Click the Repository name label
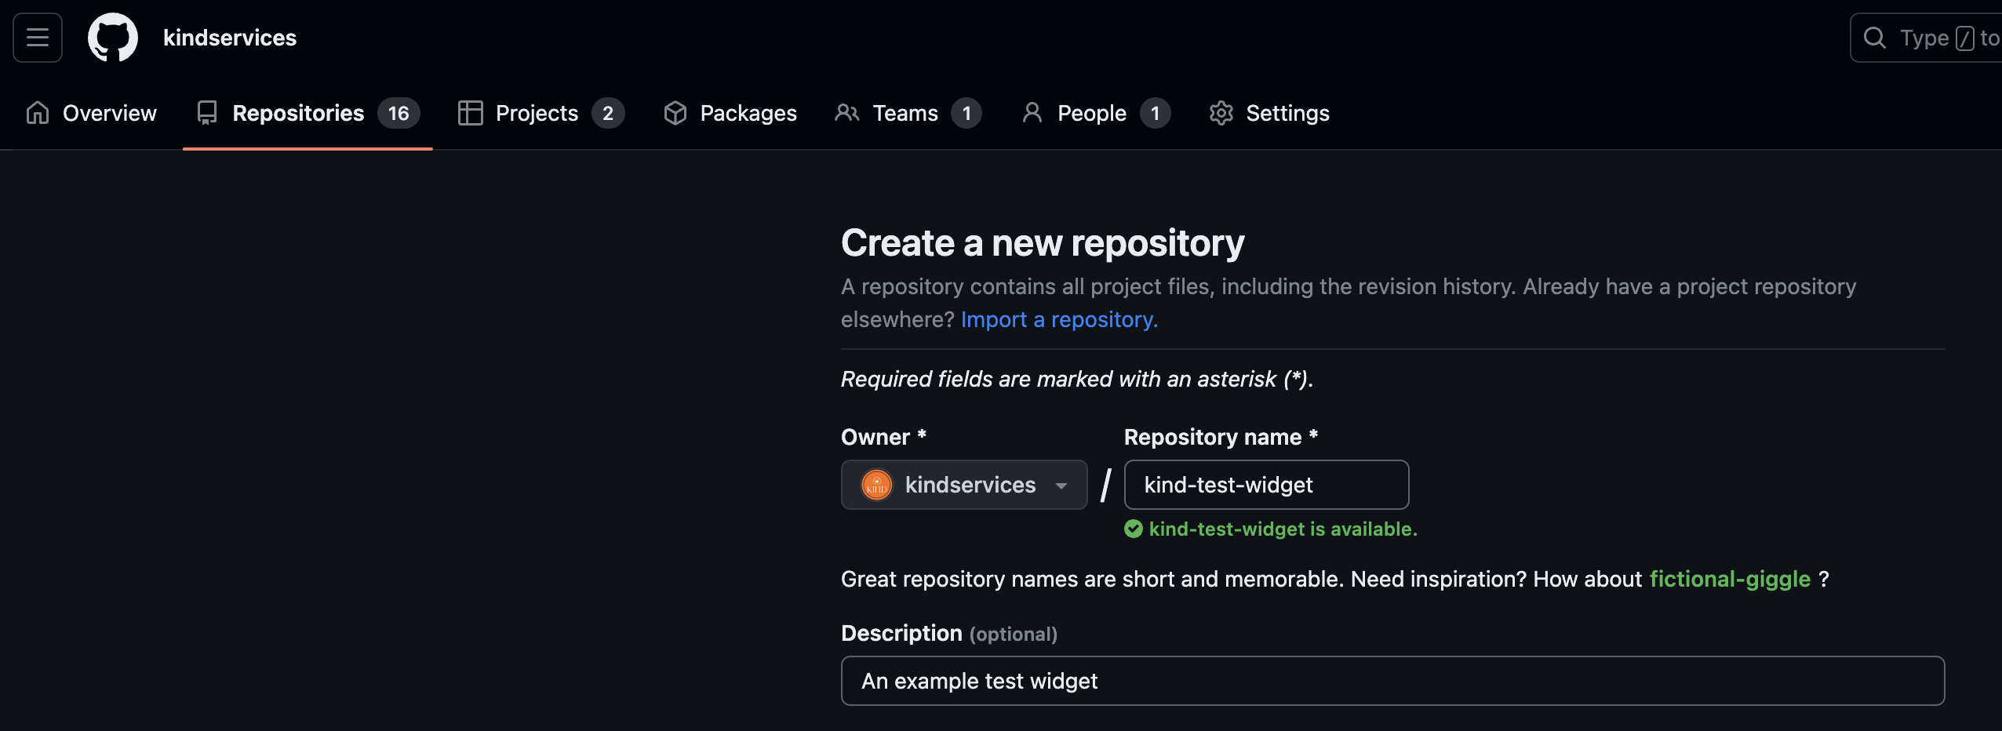Screen dimensions: 2002x731 tap(1221, 437)
